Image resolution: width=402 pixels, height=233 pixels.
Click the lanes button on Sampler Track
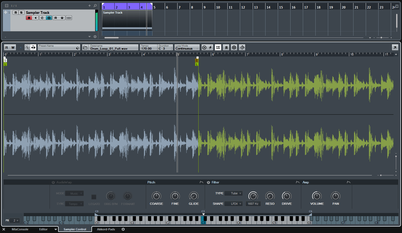click(69, 18)
